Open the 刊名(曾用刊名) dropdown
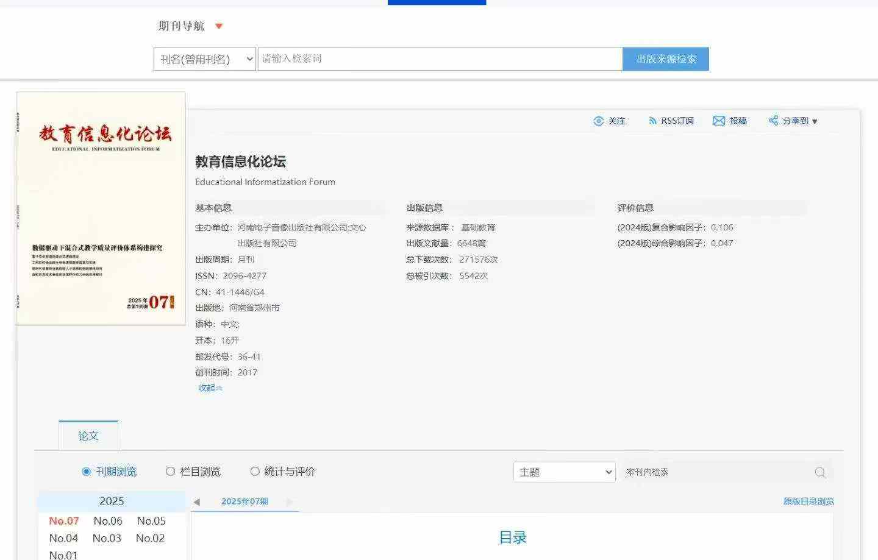The width and height of the screenshot is (878, 560). click(204, 59)
